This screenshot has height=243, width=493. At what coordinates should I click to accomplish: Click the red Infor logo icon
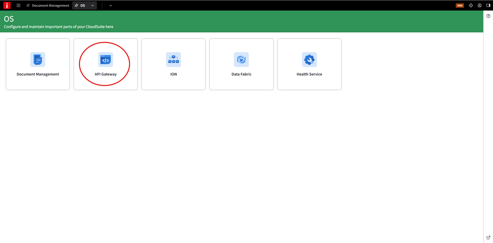7,5
